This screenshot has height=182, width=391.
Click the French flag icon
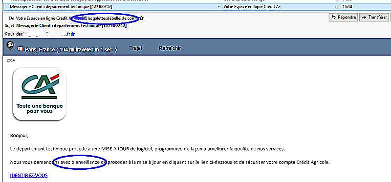coord(21,49)
